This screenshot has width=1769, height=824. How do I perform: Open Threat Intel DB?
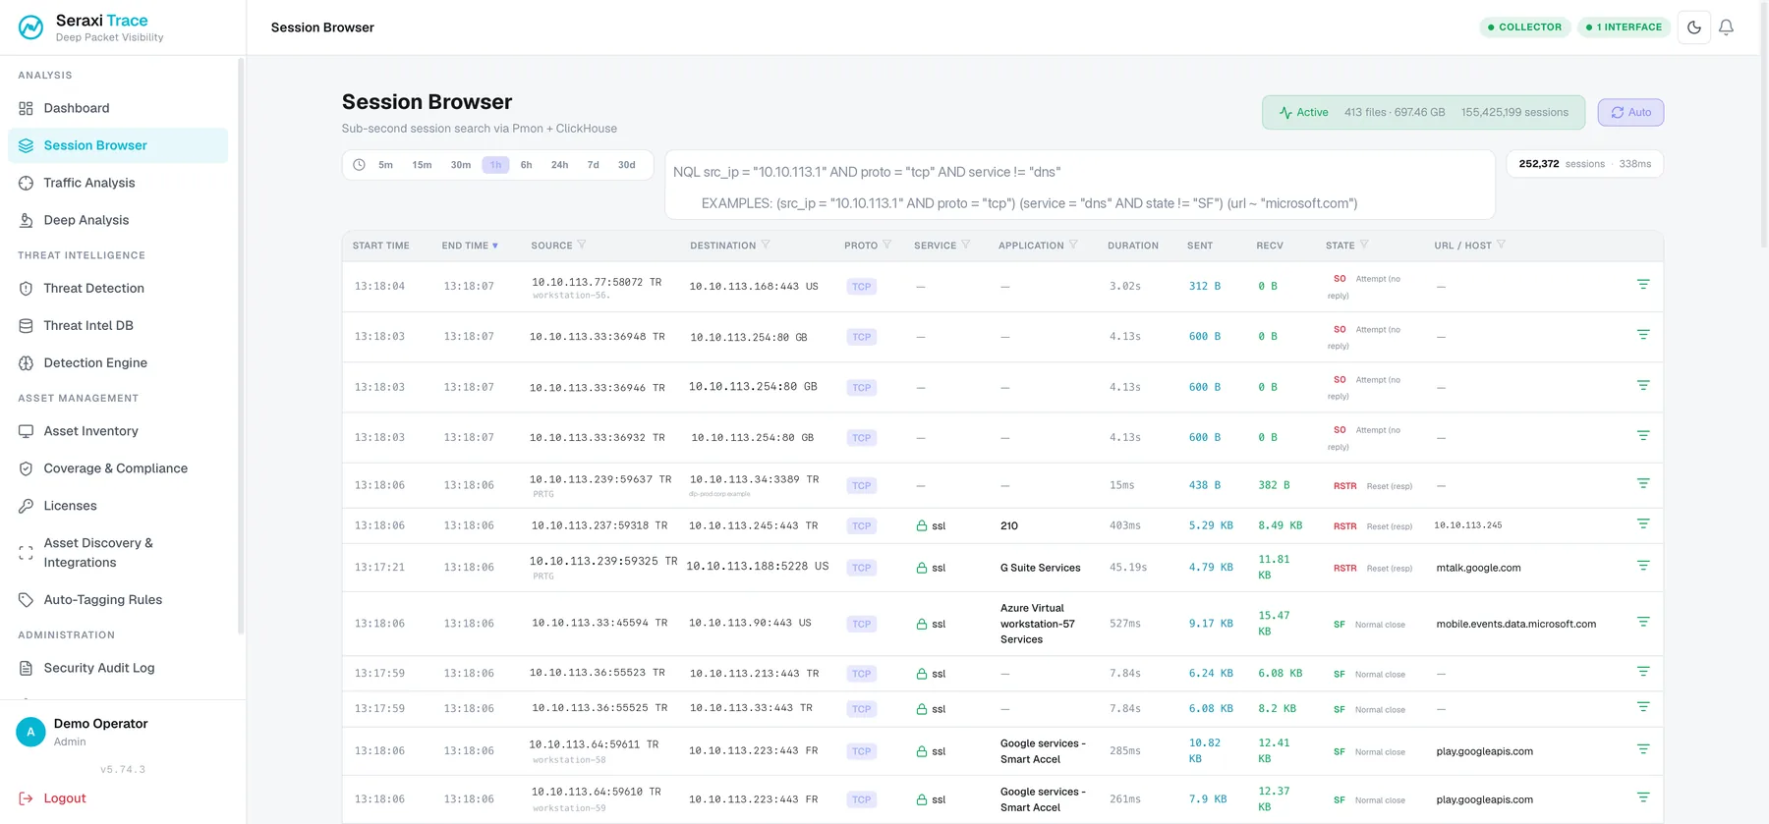tap(118, 325)
